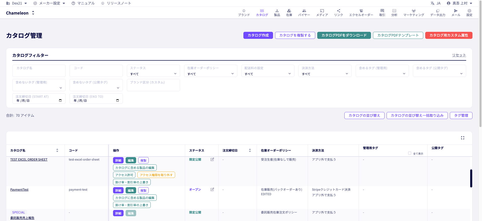The width and height of the screenshot is (482, 221).
Task: Click the fullscreen expand table icon
Action: tap(463, 138)
